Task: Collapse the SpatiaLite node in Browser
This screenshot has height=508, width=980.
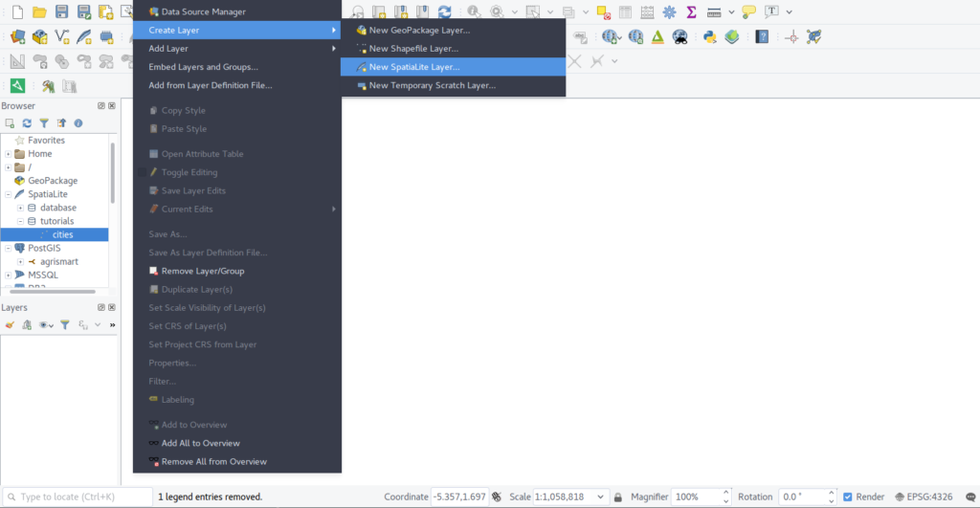Action: coord(8,194)
